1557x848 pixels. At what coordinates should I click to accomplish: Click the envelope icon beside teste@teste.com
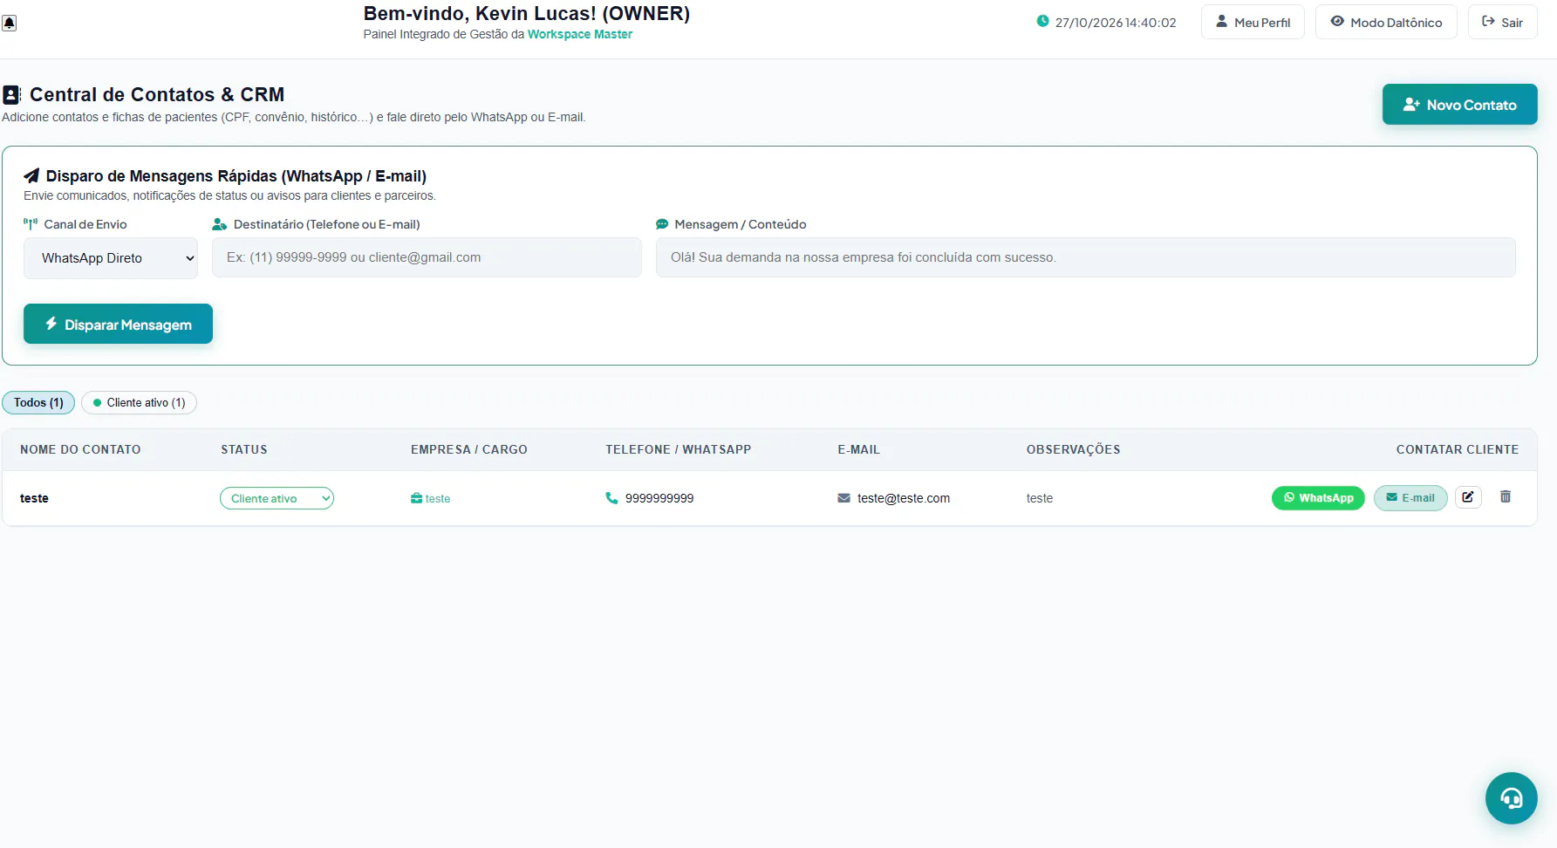click(x=843, y=498)
